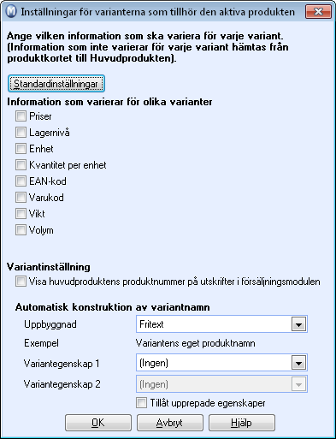
Task: Open the Uppbyggnad dropdown arrow
Action: coord(298,324)
